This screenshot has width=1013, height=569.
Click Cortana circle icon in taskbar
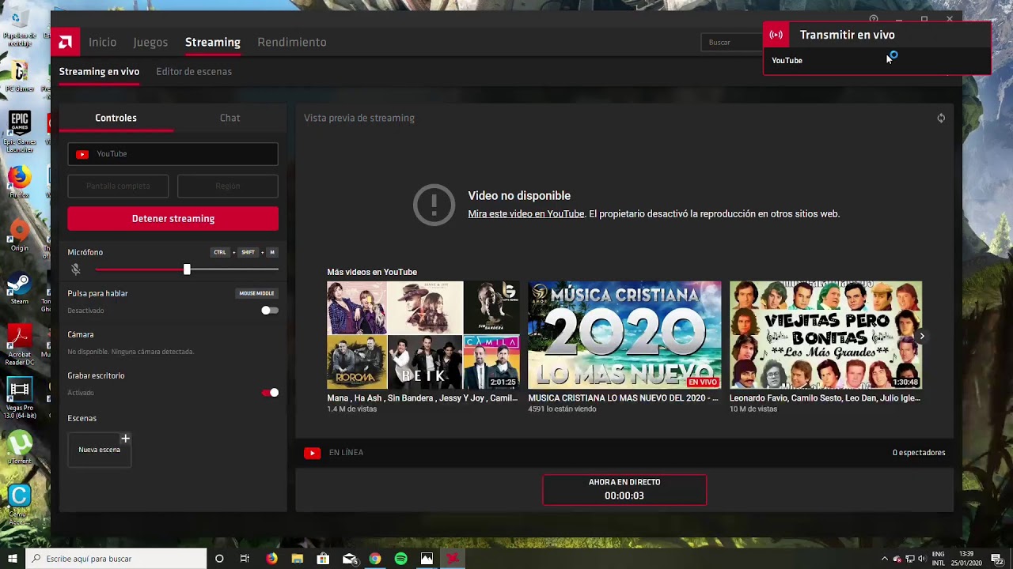[219, 559]
